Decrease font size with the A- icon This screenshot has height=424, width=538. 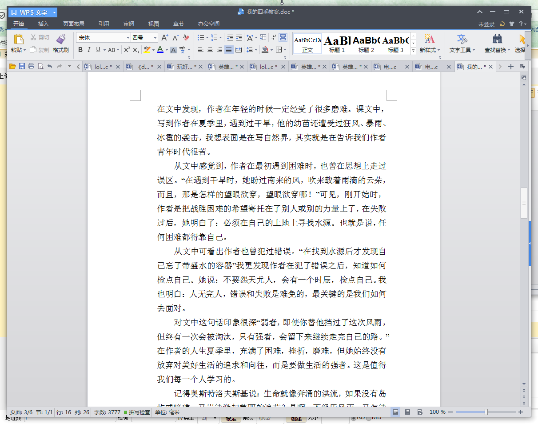click(175, 38)
